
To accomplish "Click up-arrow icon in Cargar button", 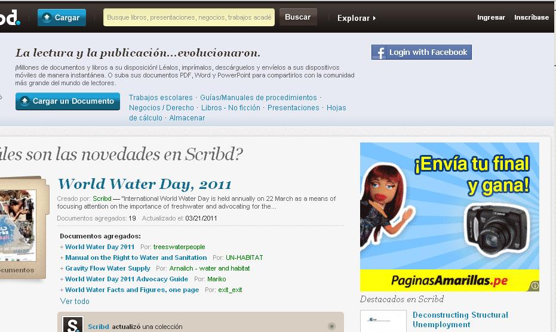I will pyautogui.click(x=47, y=17).
